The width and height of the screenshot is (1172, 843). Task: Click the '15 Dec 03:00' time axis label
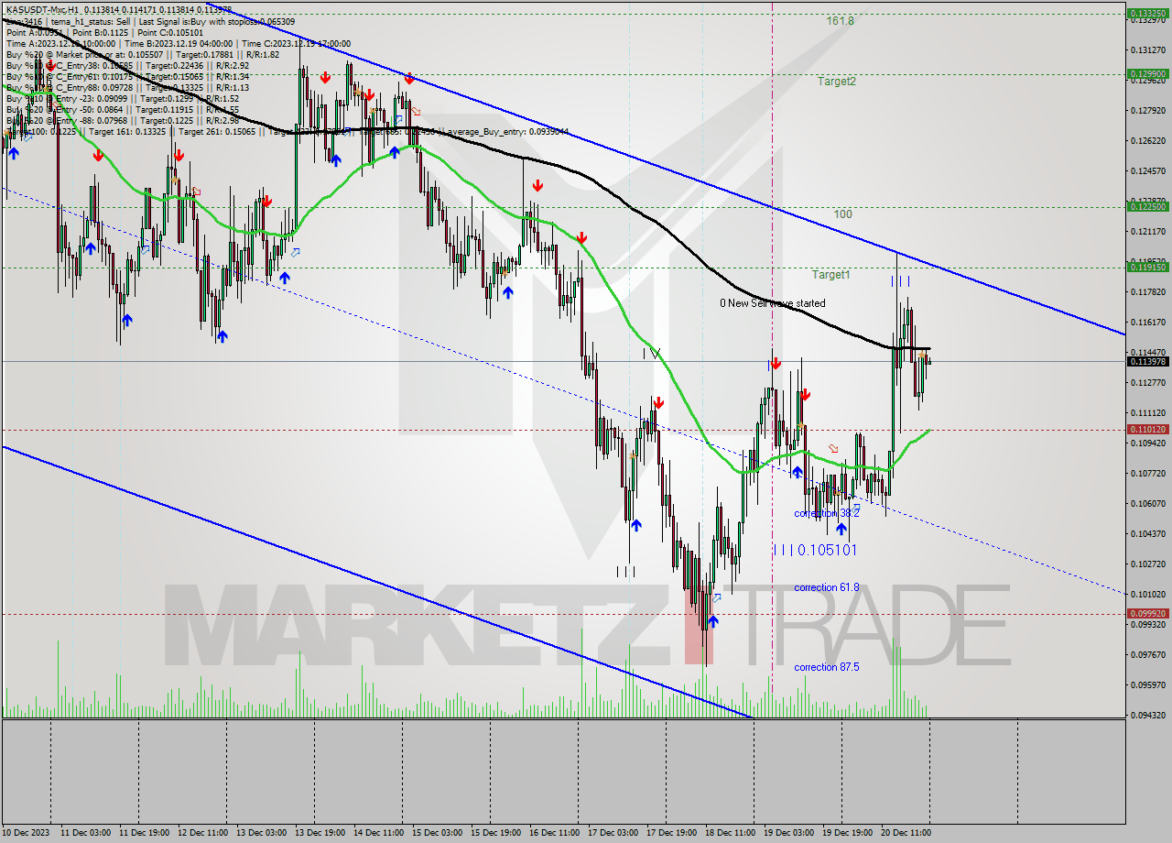[x=438, y=833]
